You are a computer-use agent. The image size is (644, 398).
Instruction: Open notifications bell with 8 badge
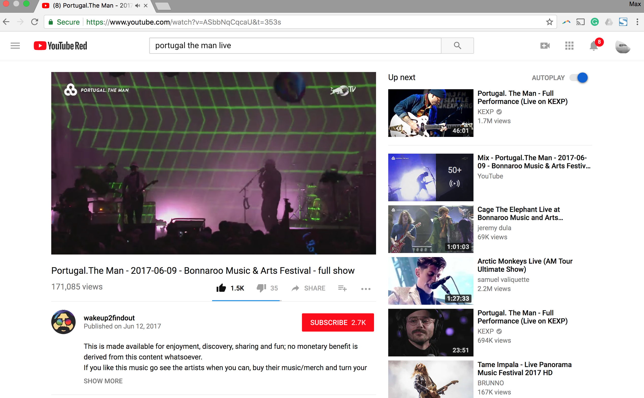pyautogui.click(x=594, y=46)
